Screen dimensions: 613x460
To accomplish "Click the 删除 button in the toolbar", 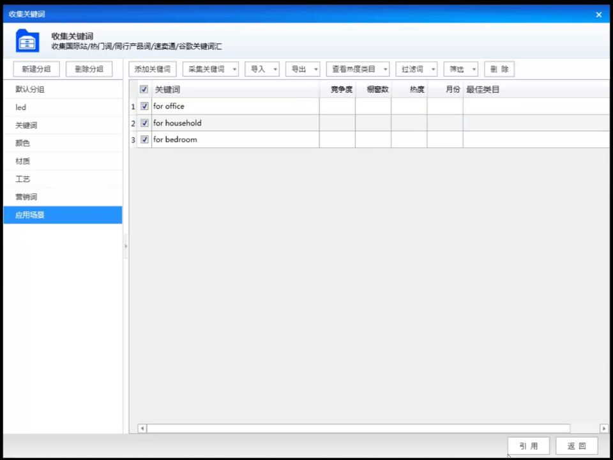I will click(499, 69).
